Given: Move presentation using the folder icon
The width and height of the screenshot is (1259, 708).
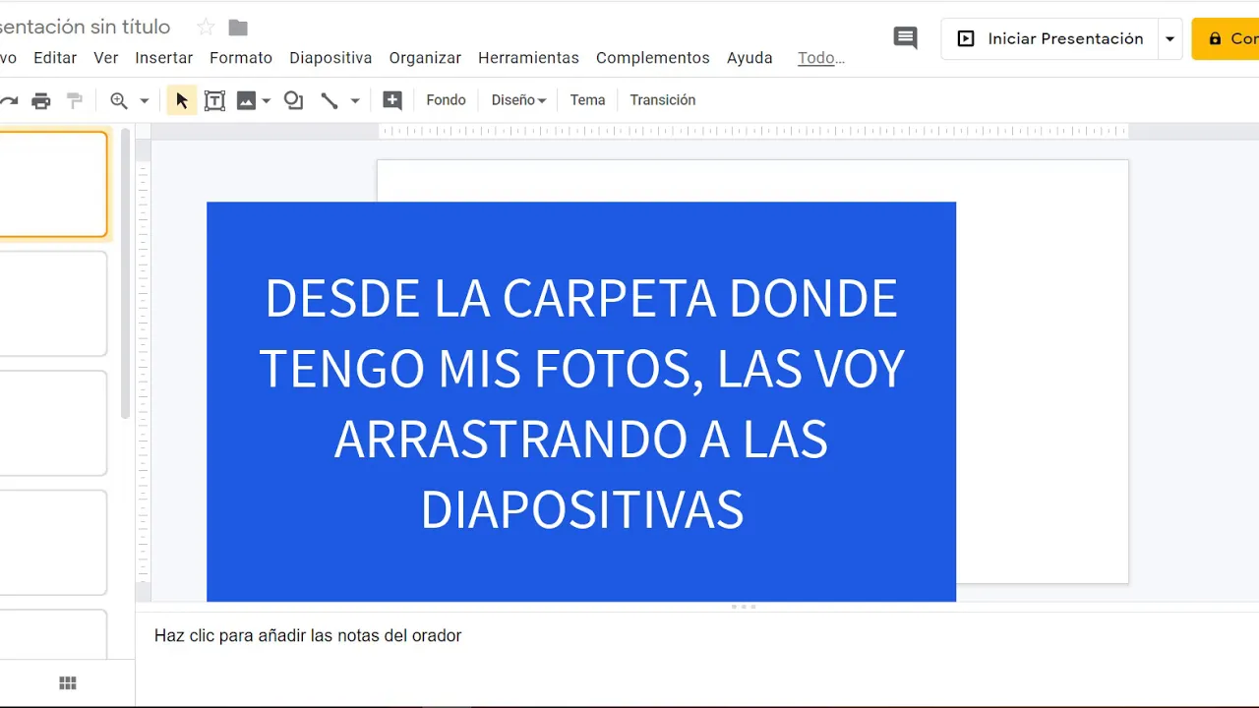Looking at the screenshot, I should 238,28.
